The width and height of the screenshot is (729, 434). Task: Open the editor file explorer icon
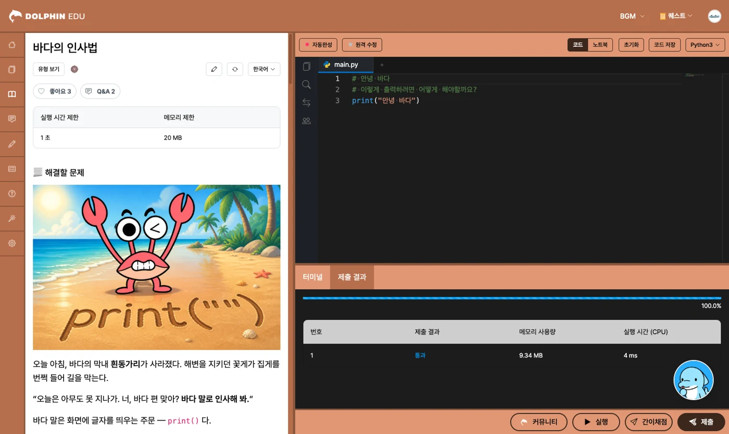pyautogui.click(x=306, y=66)
